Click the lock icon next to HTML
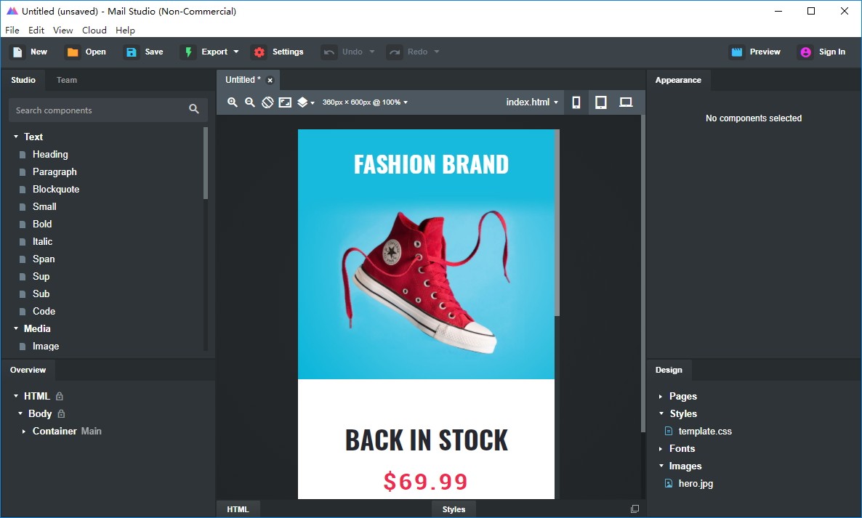This screenshot has height=518, width=862. tap(60, 396)
